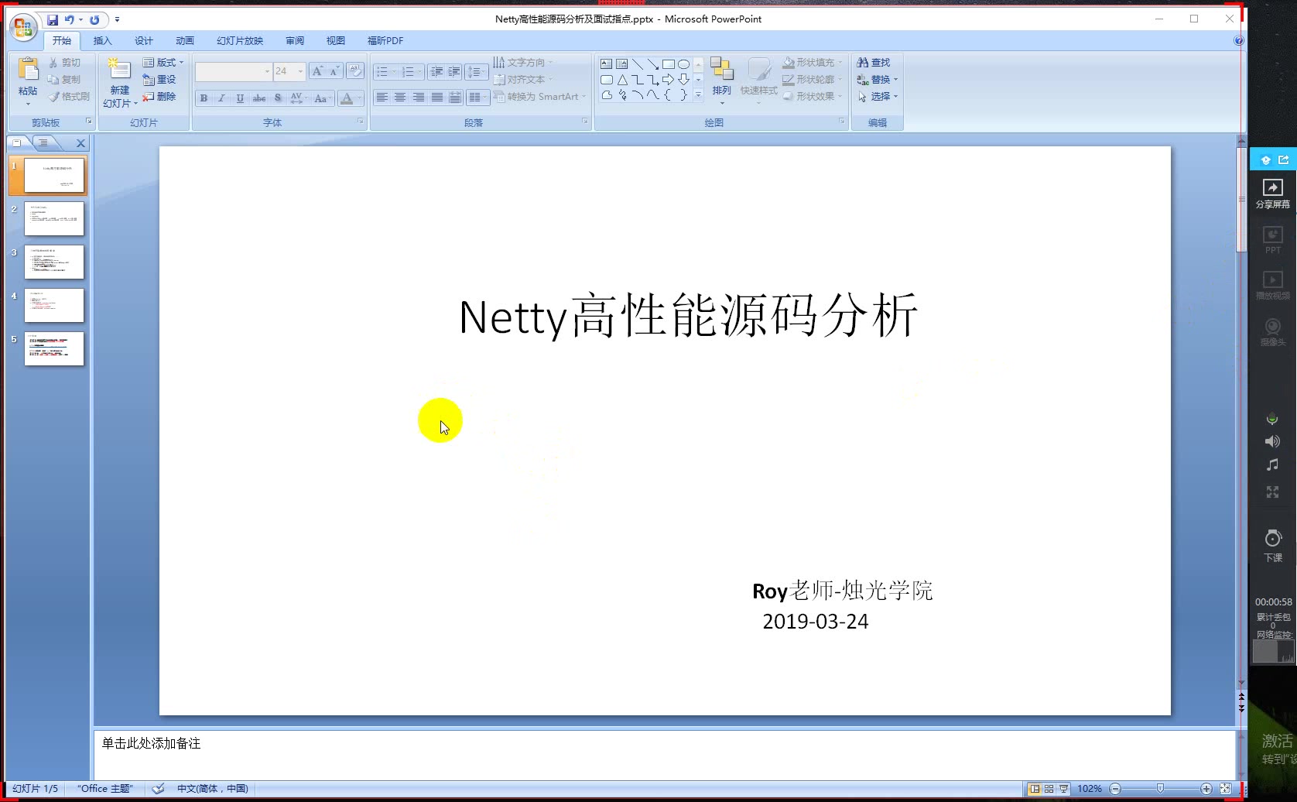Open outline view tab in slide pane
The image size is (1297, 802).
pyautogui.click(x=43, y=142)
